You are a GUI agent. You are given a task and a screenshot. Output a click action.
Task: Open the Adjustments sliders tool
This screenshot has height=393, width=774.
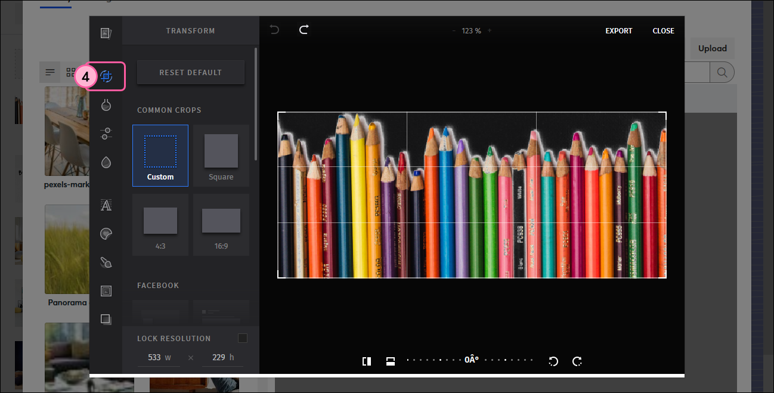[x=106, y=134]
